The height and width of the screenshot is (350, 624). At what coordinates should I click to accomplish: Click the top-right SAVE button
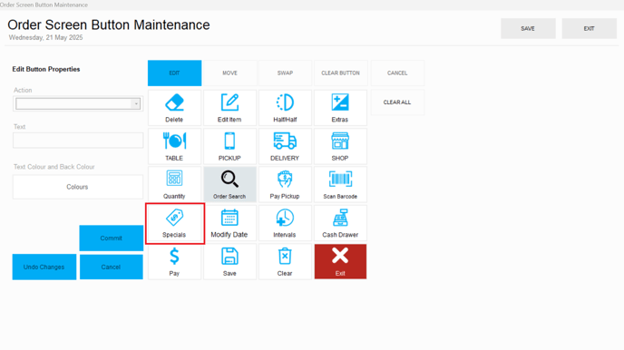pos(528,29)
